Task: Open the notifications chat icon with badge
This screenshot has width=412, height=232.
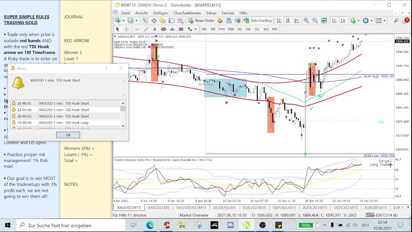Action: tap(405, 21)
